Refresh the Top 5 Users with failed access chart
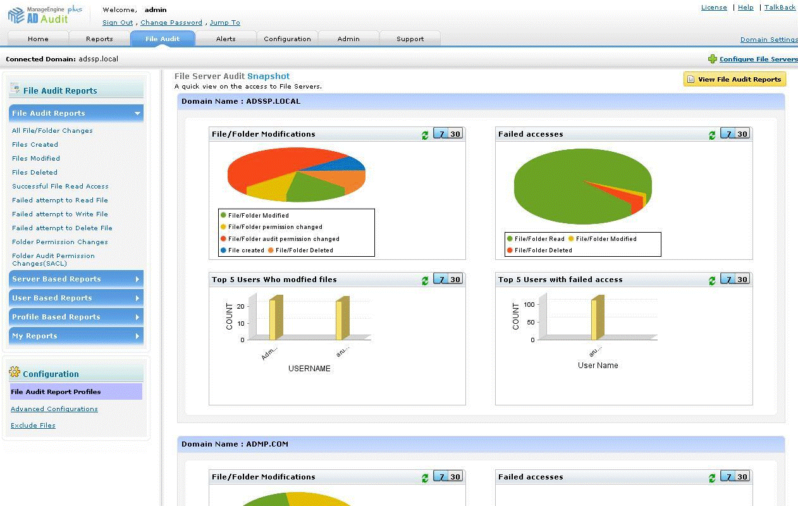This screenshot has height=506, width=798. 712,280
